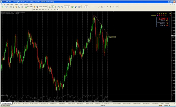This screenshot has height=107, width=176.
Task: Open the Indicators list dropdown
Action: tap(72, 7)
